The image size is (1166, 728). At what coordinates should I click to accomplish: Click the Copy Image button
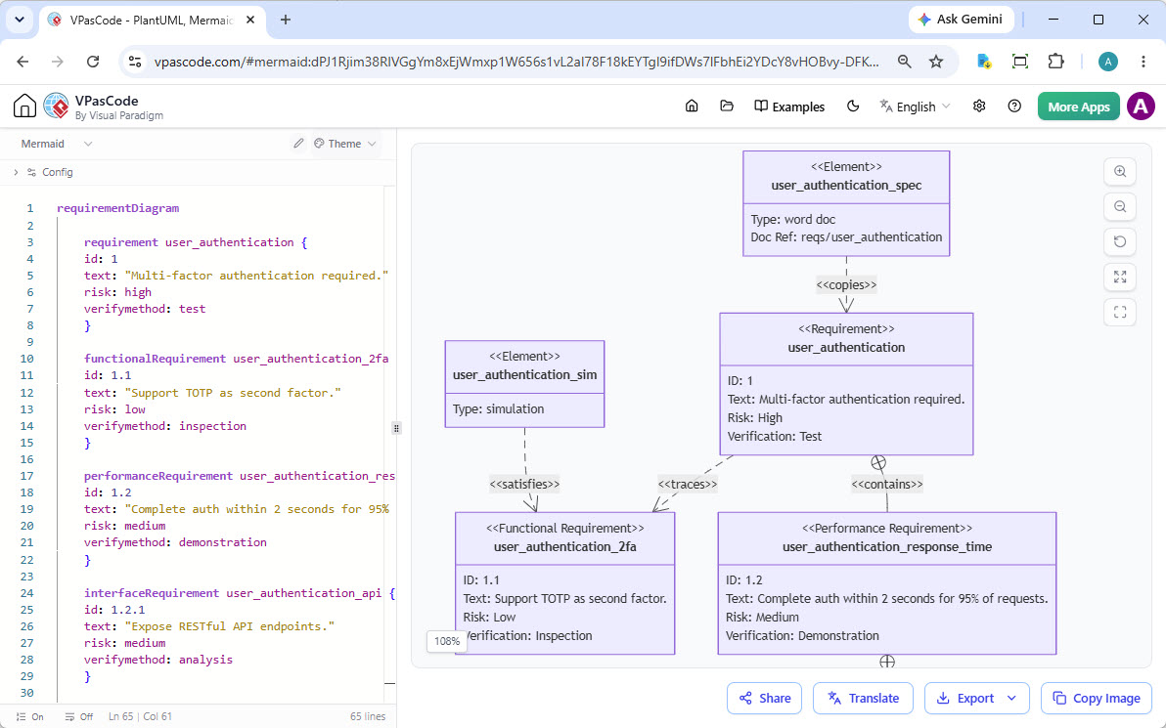pos(1097,698)
